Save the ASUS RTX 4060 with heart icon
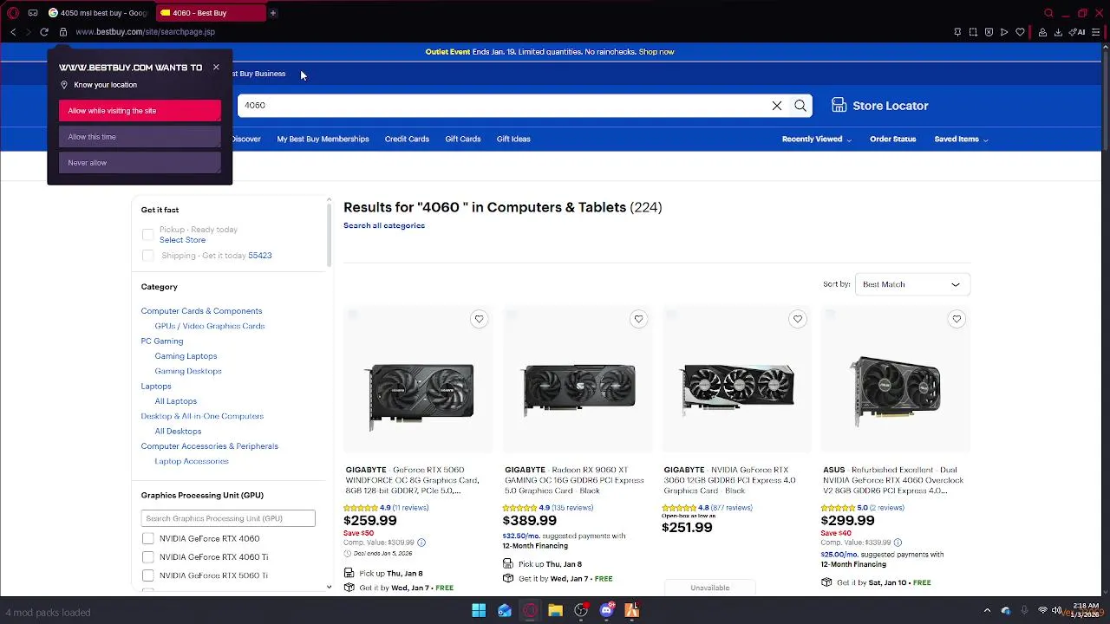This screenshot has height=624, width=1110. pyautogui.click(x=957, y=319)
